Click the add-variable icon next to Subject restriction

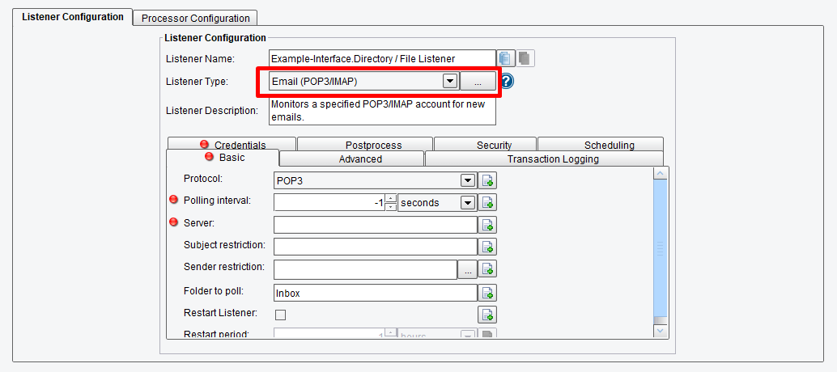[488, 247]
